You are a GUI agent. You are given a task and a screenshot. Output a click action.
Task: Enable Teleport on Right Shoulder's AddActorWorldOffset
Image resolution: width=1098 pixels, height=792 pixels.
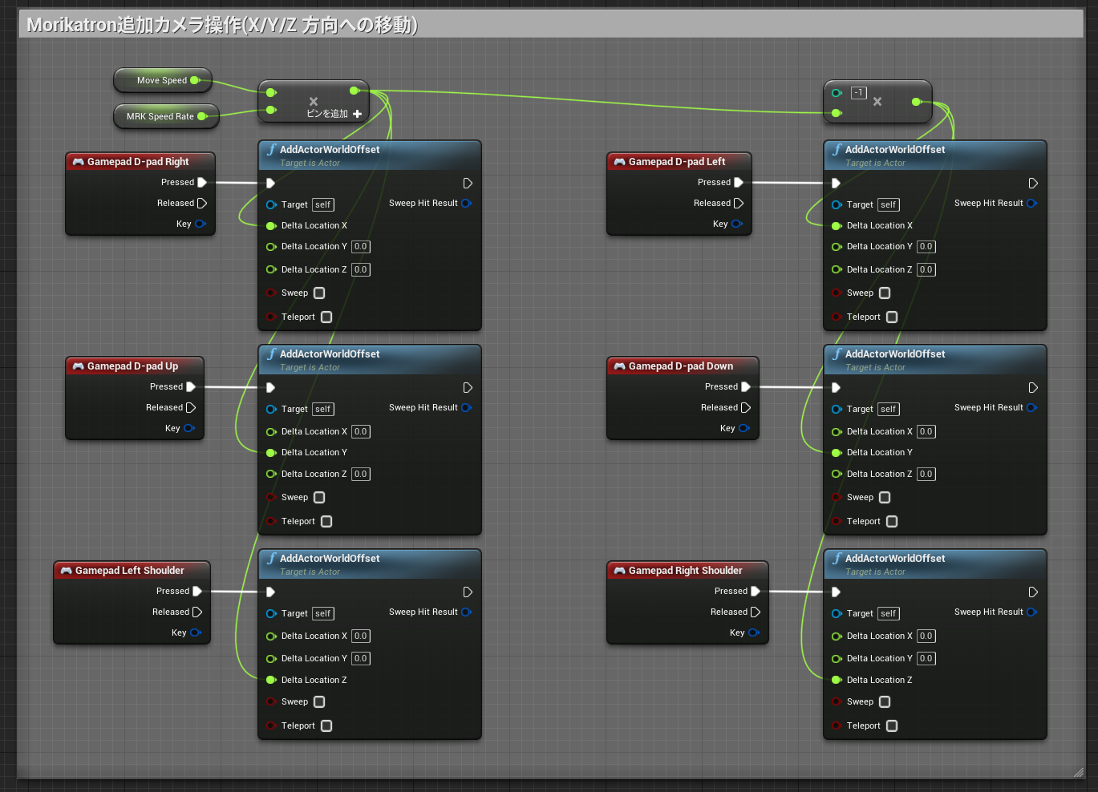pos(892,725)
